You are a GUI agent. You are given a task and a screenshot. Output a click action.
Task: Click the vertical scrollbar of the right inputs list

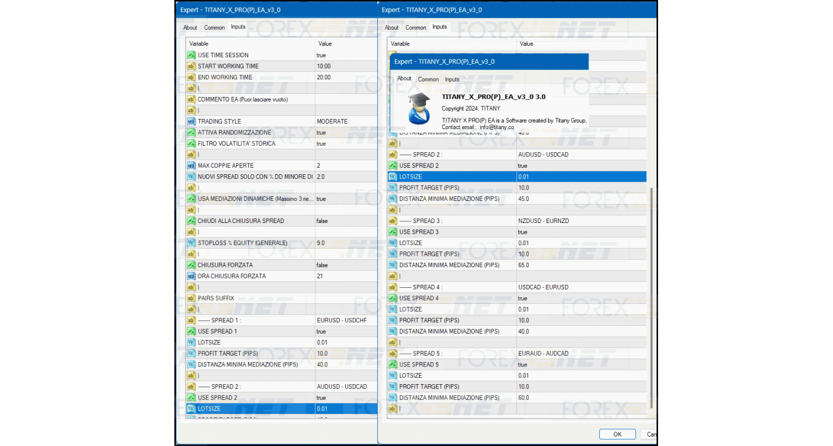pyautogui.click(x=652, y=297)
